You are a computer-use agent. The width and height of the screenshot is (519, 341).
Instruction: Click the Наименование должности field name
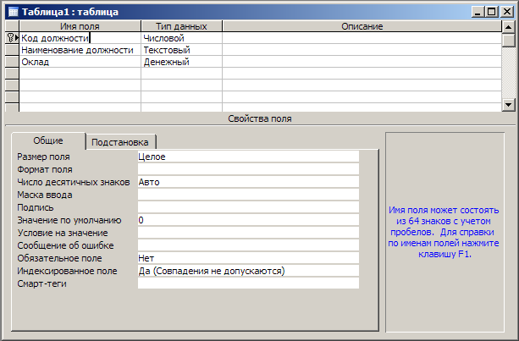pyautogui.click(x=80, y=50)
